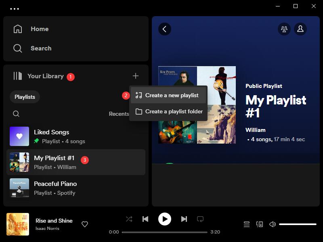Open artist Isaac Norris link
323x242 pixels.
tap(47, 228)
